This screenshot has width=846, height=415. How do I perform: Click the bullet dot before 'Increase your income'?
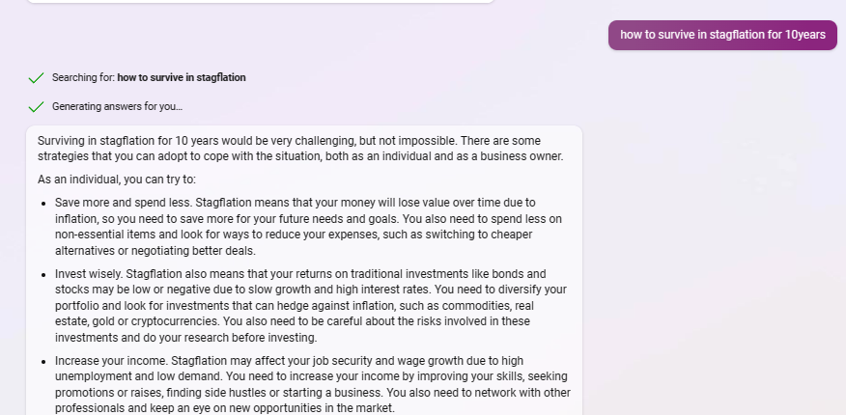click(44, 361)
